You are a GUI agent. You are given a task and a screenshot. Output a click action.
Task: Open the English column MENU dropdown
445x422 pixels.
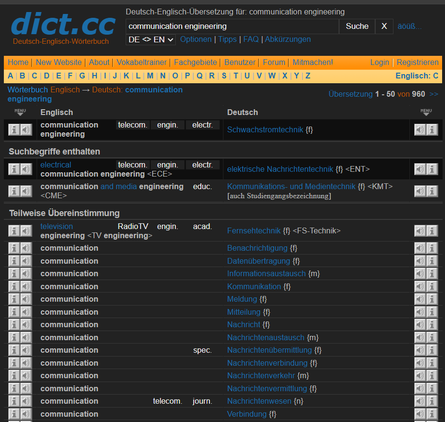click(x=20, y=112)
